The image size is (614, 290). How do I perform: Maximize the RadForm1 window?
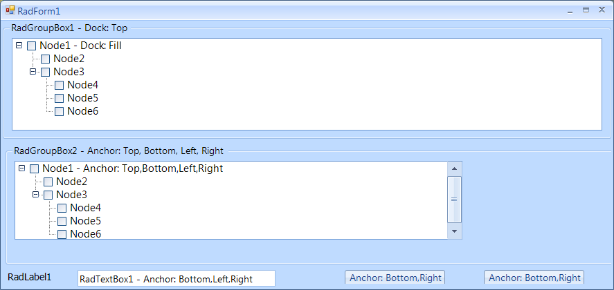(x=586, y=10)
